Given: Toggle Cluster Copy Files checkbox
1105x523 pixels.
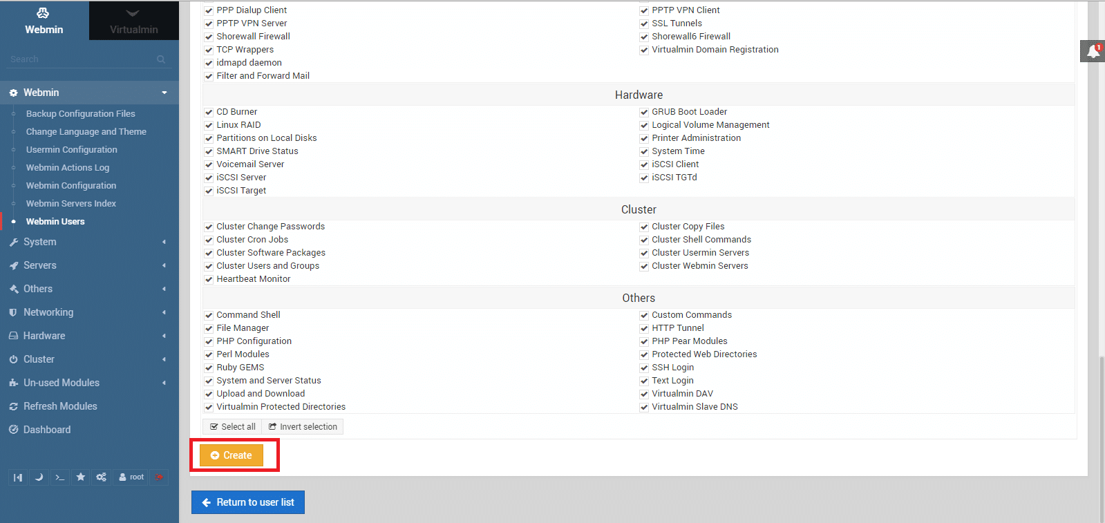Looking at the screenshot, I should [x=644, y=227].
